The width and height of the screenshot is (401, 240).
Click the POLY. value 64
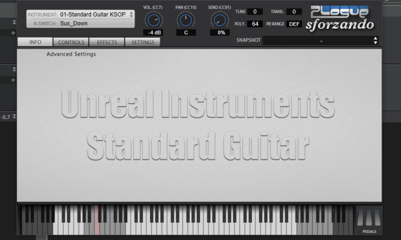click(255, 24)
